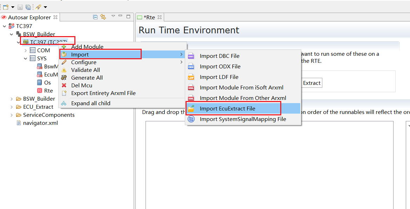The image size is (410, 209).
Task: Open dropdown arrow next to pen tool icon
Action: tap(45, 7)
